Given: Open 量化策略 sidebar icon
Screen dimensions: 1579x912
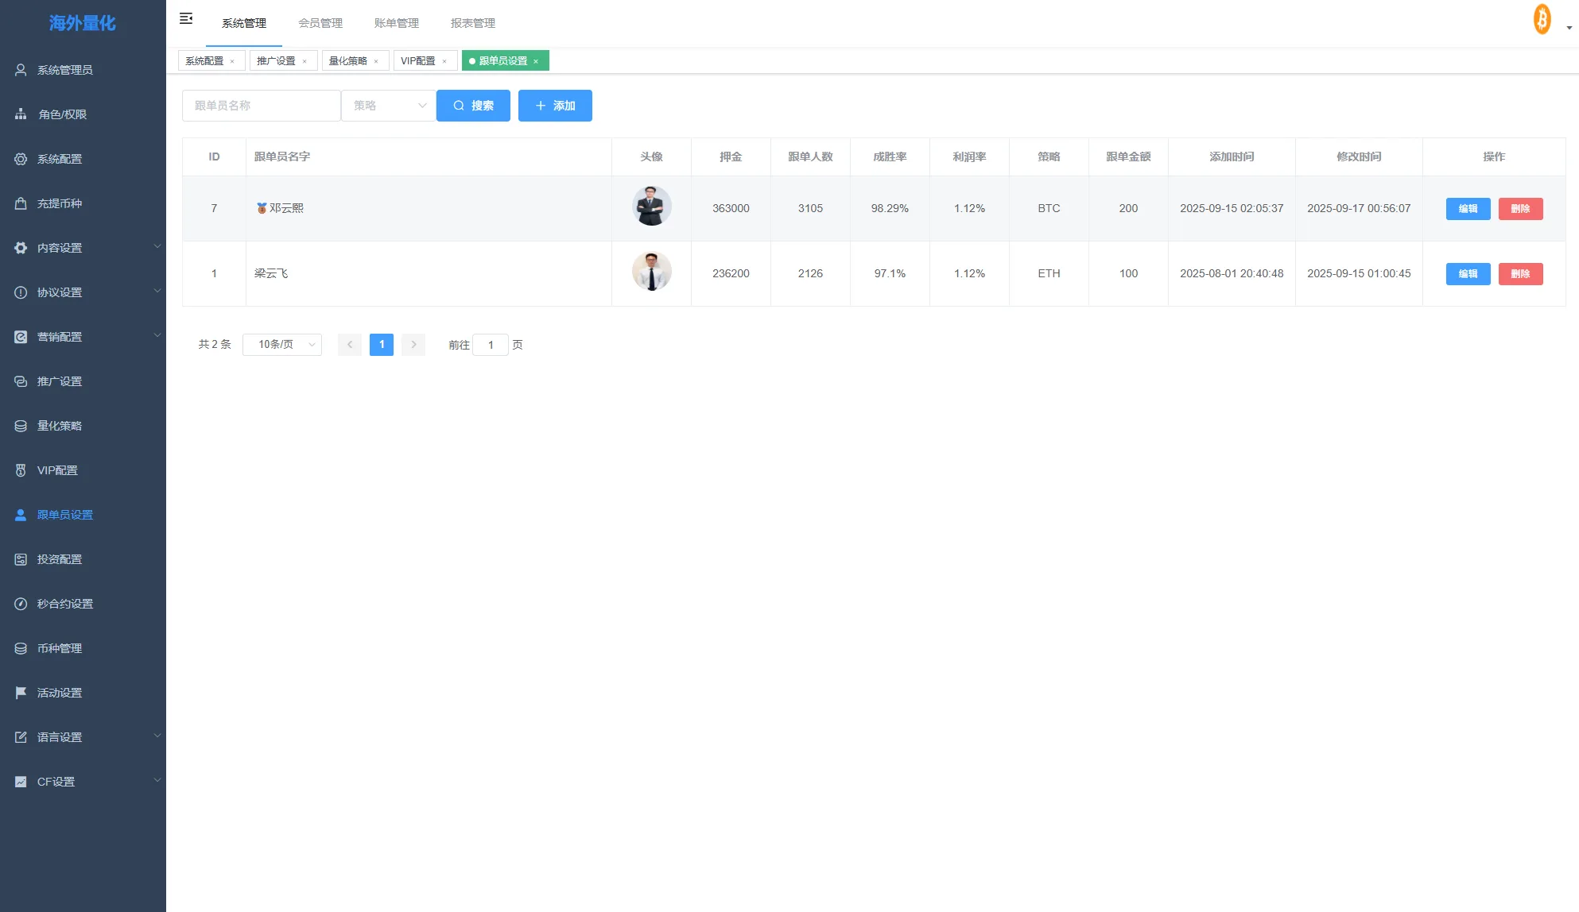Looking at the screenshot, I should (21, 426).
